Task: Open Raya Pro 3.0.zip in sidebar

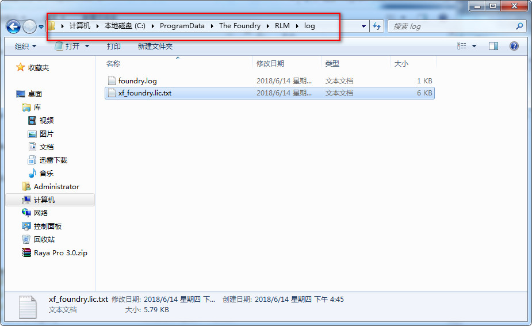Action: tap(60, 253)
